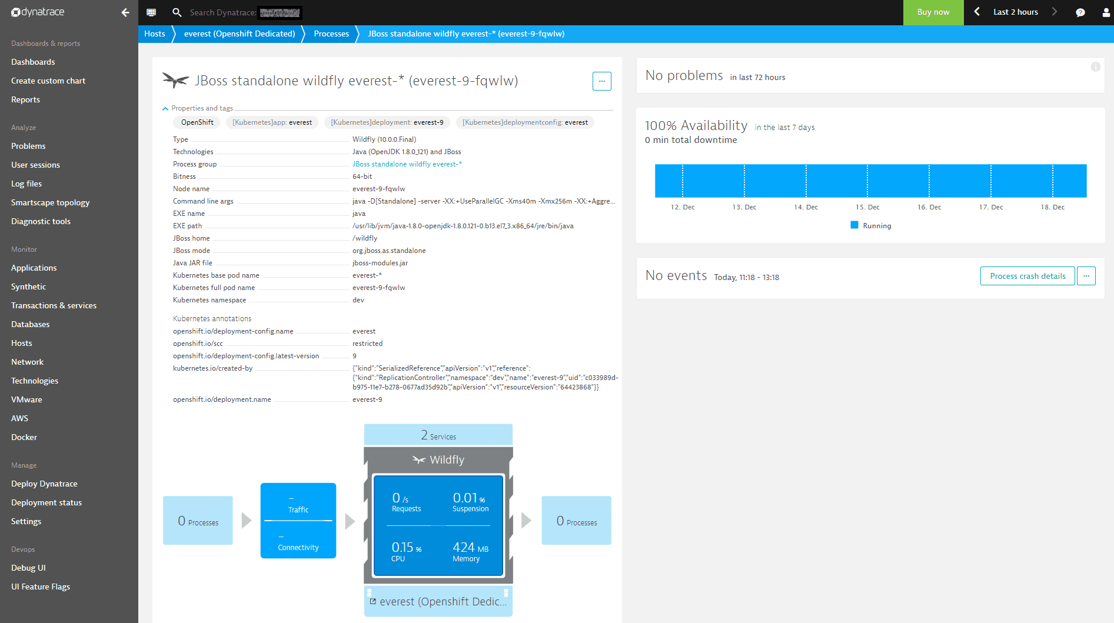
Task: Open the Last 2 hours timeframe selector
Action: [1016, 12]
